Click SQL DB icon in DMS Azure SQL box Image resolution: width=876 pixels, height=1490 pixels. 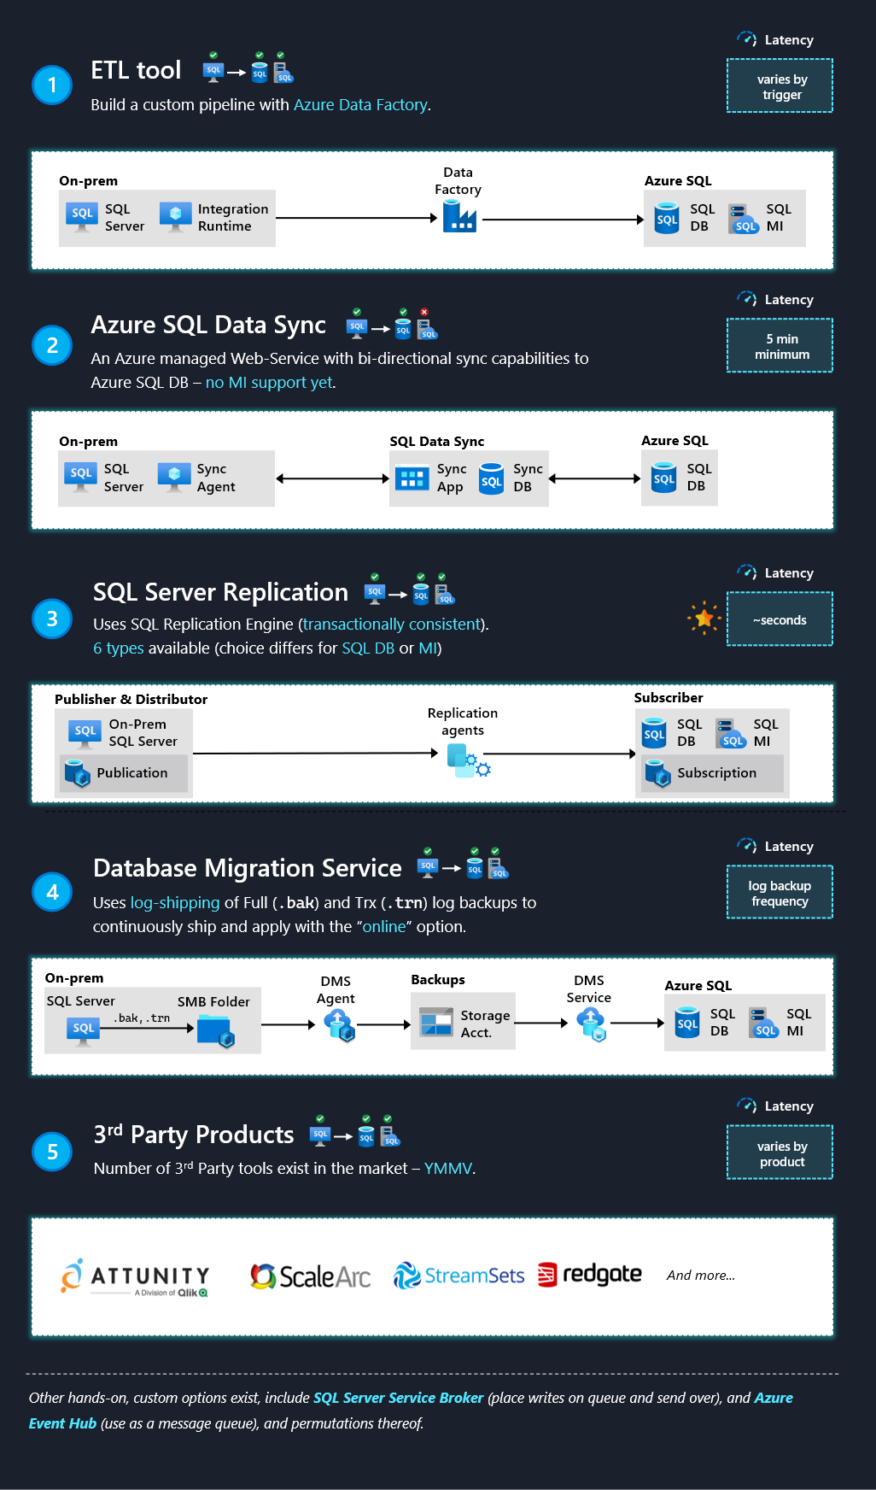[x=687, y=1023]
